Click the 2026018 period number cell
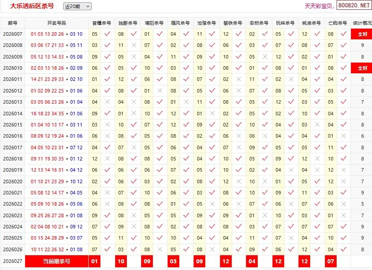 pyautogui.click(x=13, y=159)
